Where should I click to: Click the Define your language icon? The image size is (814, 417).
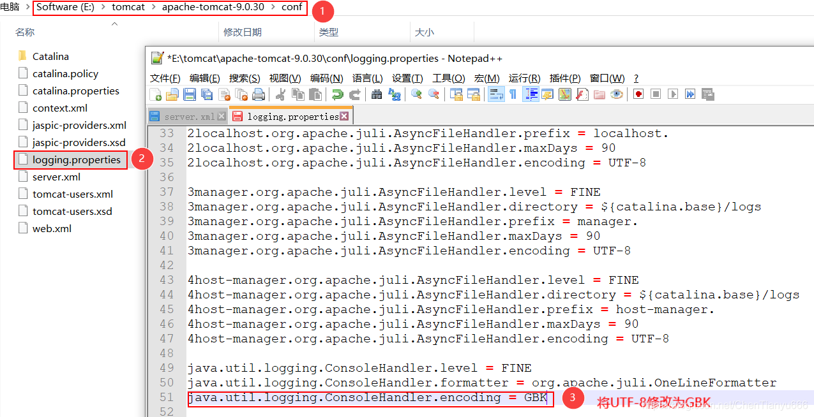point(548,94)
